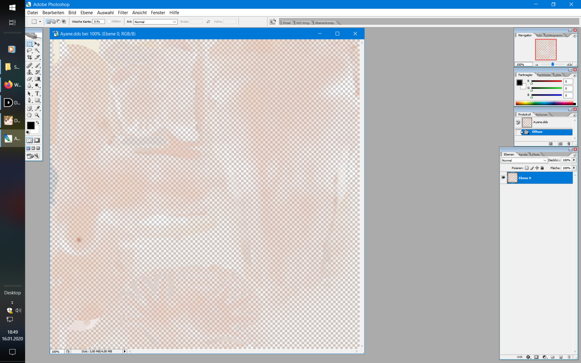Open Navigator panel flyout menu
This screenshot has width=581, height=363.
tap(575, 36)
